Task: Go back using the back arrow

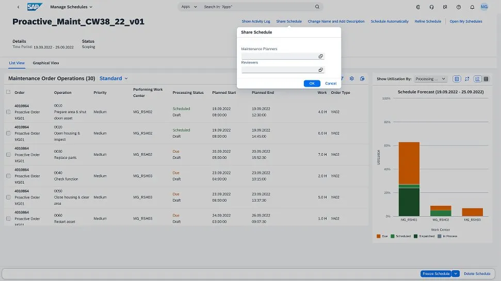Action: 19,7
